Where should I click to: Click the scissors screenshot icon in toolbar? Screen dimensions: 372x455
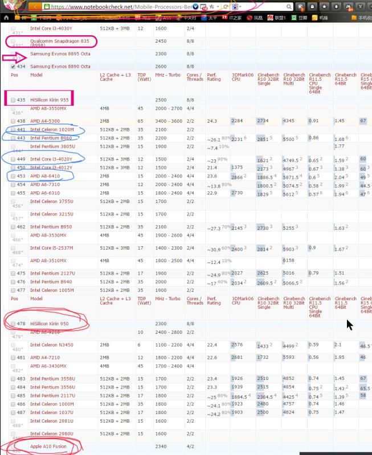[x=360, y=7]
